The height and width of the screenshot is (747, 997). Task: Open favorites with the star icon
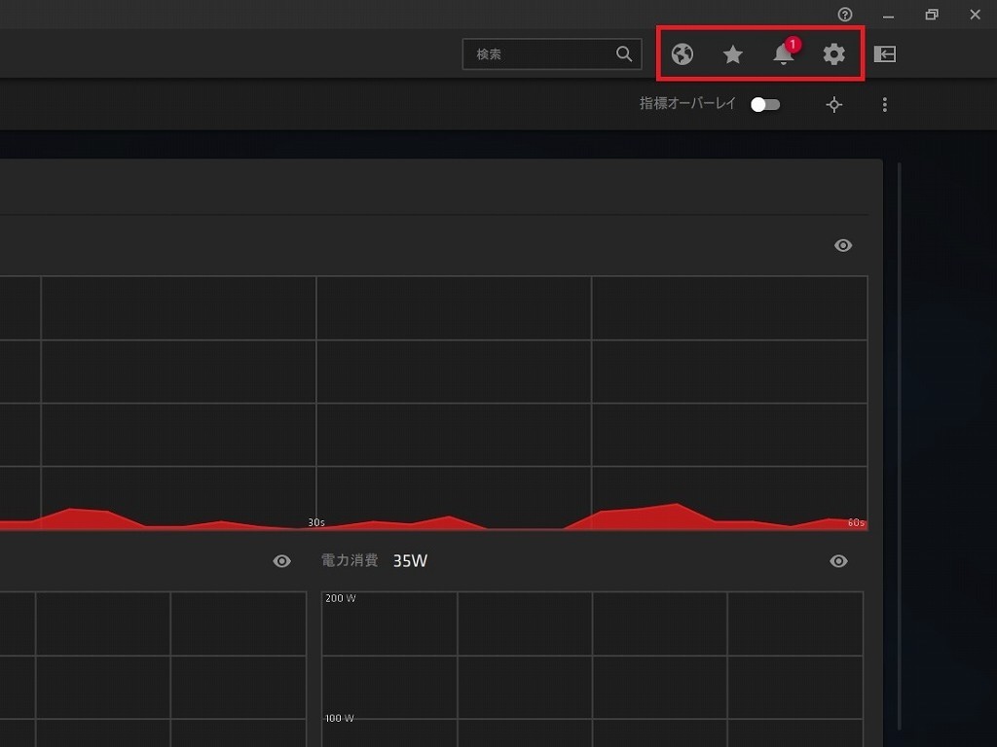[733, 54]
